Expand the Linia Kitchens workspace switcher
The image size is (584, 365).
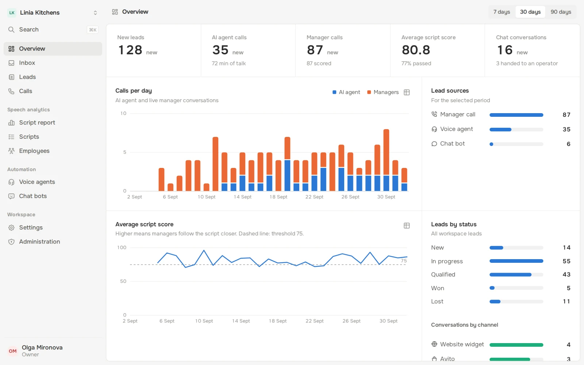(x=53, y=13)
